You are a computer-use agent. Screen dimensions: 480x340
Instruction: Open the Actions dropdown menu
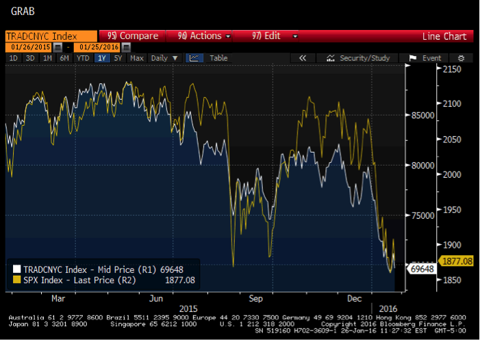click(x=204, y=36)
